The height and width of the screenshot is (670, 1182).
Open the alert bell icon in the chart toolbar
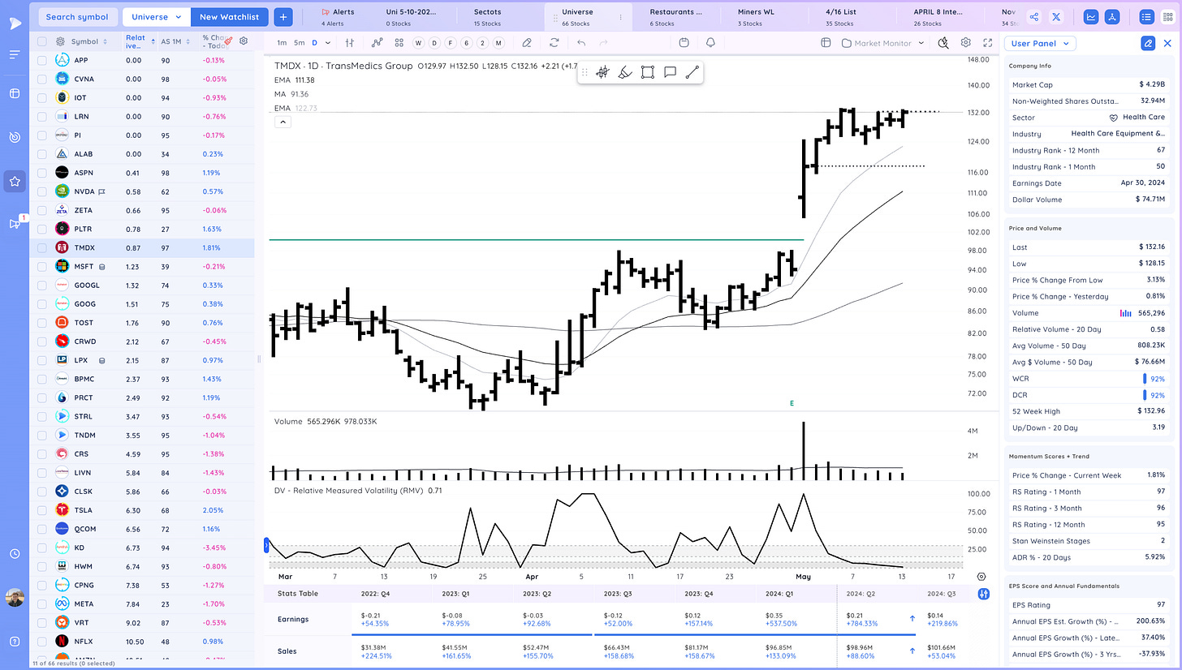pyautogui.click(x=711, y=43)
